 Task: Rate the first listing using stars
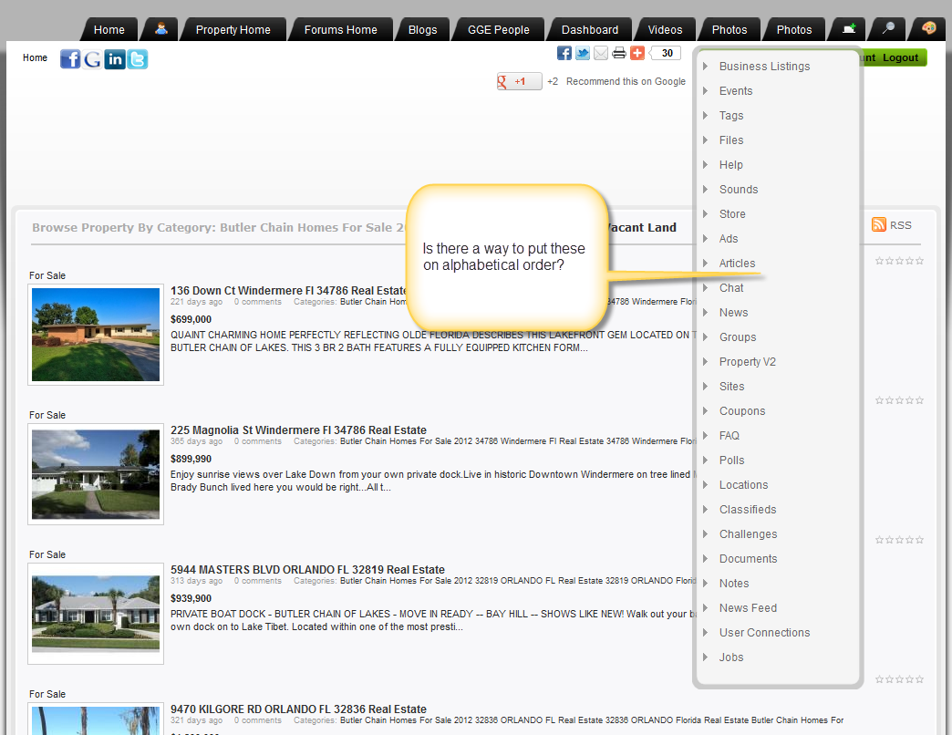point(899,261)
